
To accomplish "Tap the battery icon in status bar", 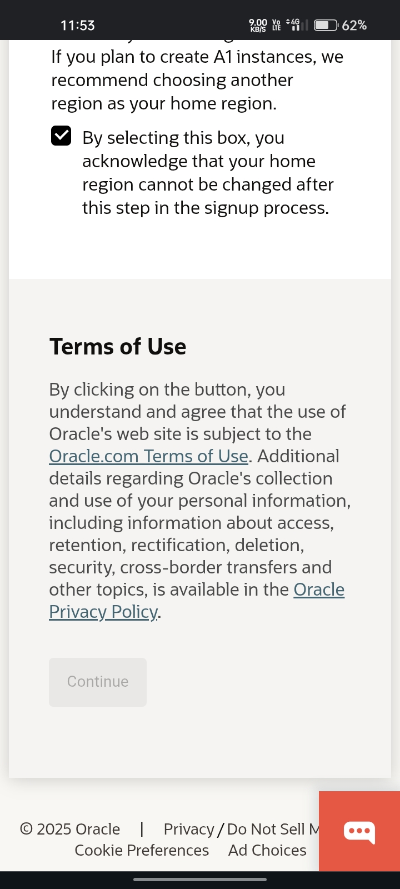I will tap(326, 25).
